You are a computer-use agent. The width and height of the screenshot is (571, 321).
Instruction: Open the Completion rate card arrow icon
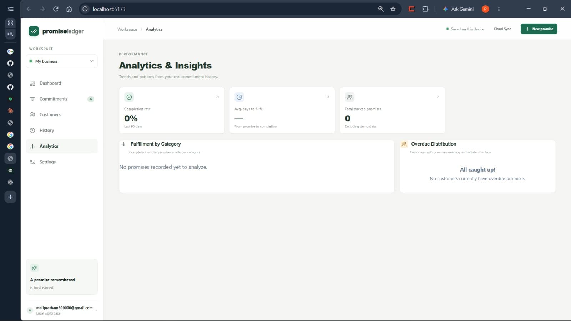point(217,97)
